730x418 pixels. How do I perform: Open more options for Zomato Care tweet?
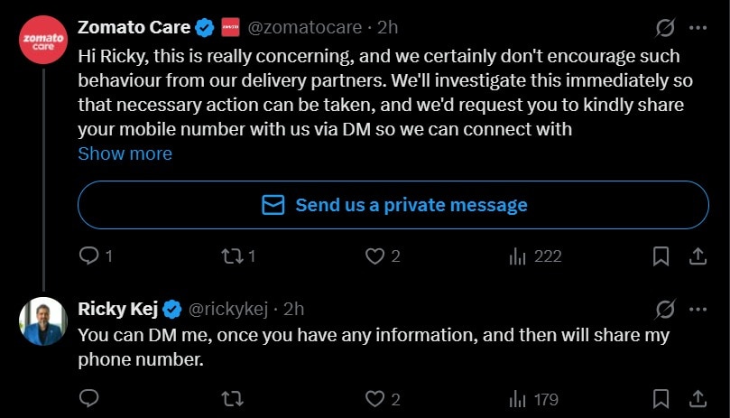(x=698, y=28)
